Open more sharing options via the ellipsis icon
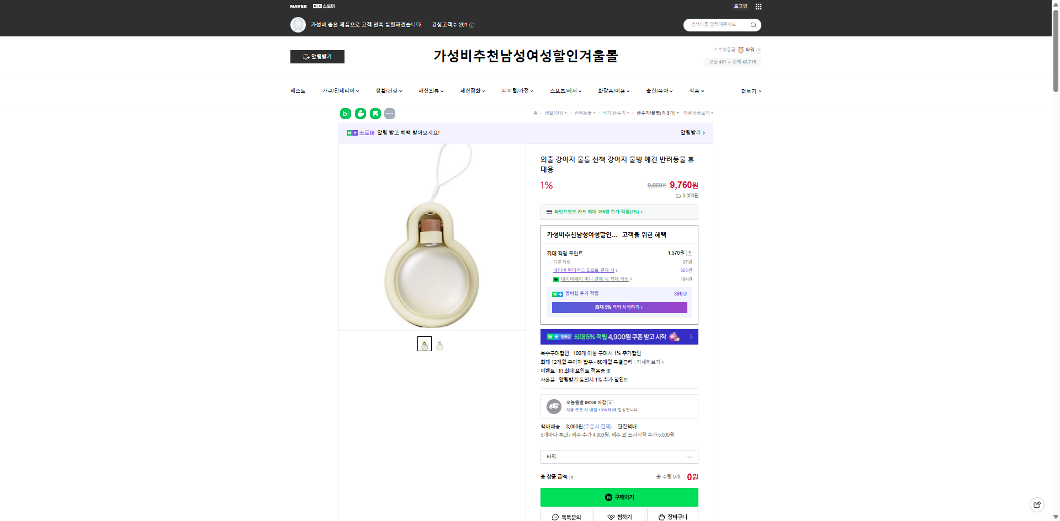The image size is (1060, 521). [390, 114]
